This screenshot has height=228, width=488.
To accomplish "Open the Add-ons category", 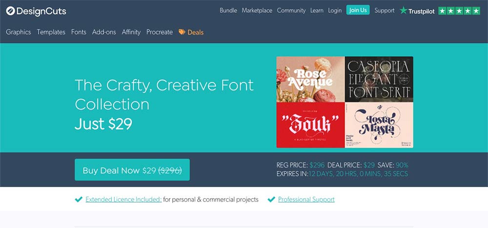I will point(104,32).
